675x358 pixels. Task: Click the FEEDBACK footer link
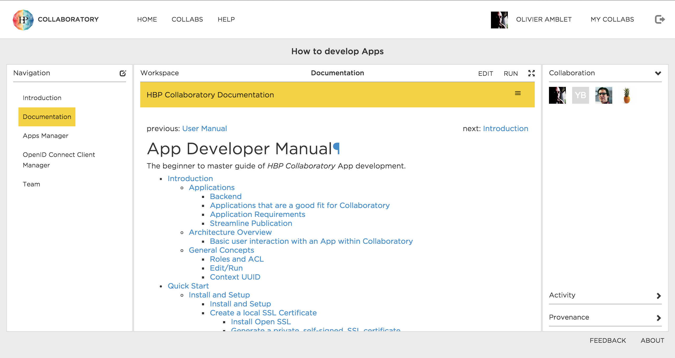click(x=607, y=341)
